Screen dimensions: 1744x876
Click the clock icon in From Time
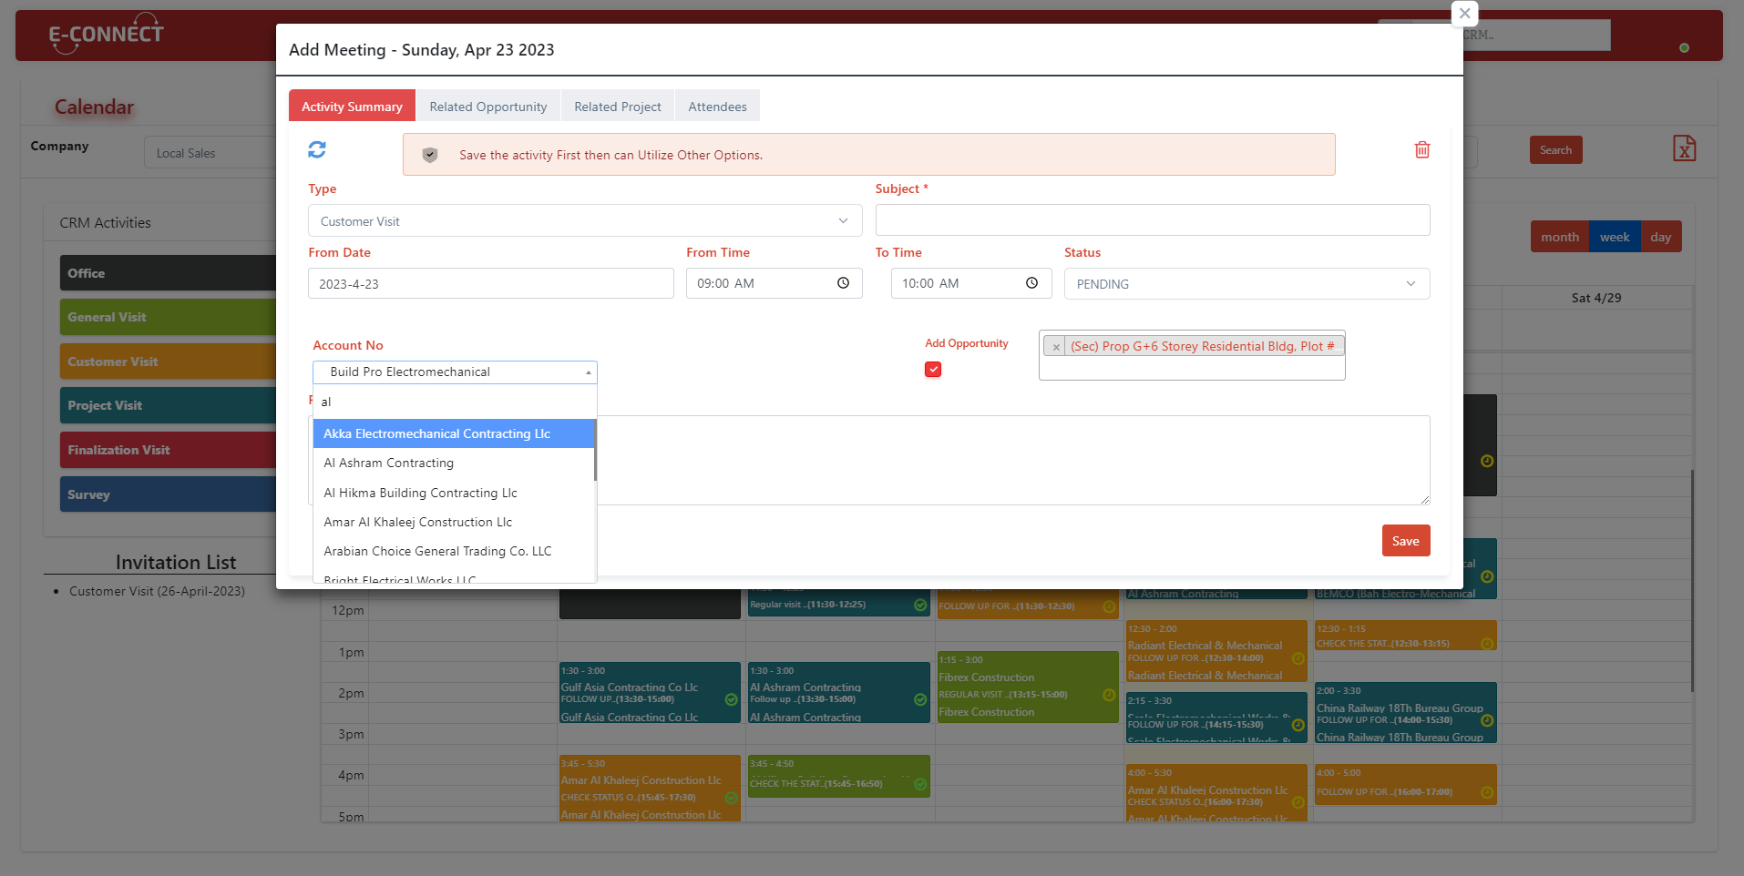pyautogui.click(x=844, y=283)
